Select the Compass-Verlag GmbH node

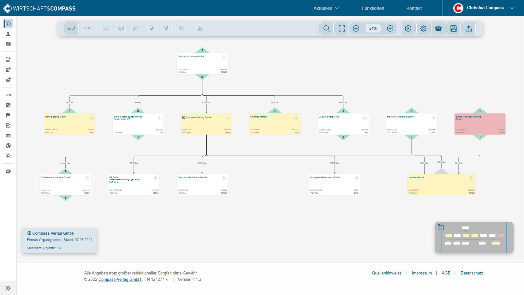pos(206,124)
